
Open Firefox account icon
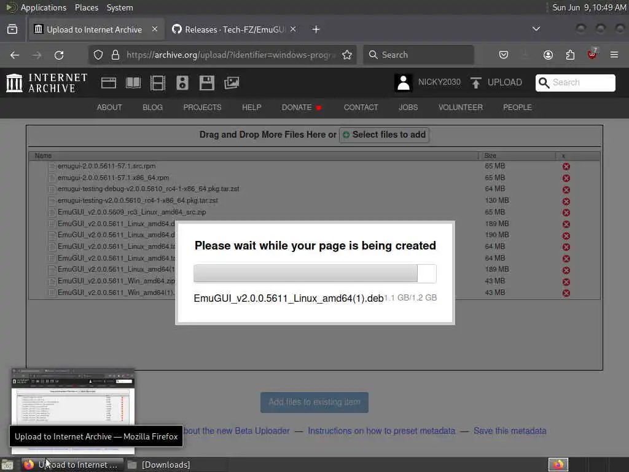point(548,55)
